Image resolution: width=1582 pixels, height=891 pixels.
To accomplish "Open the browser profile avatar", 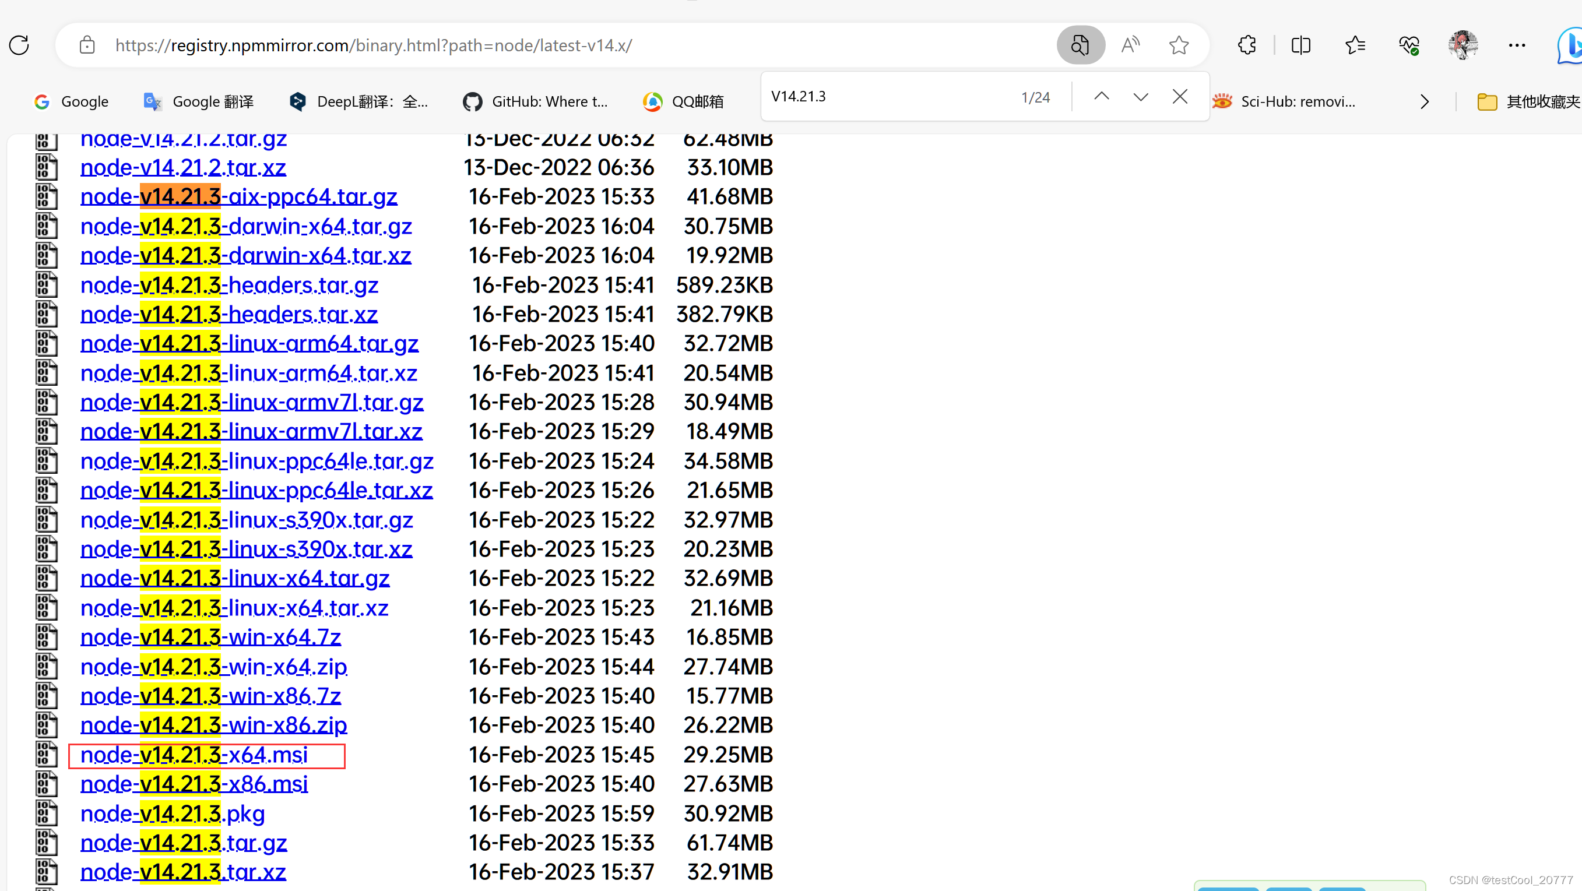I will pos(1463,45).
